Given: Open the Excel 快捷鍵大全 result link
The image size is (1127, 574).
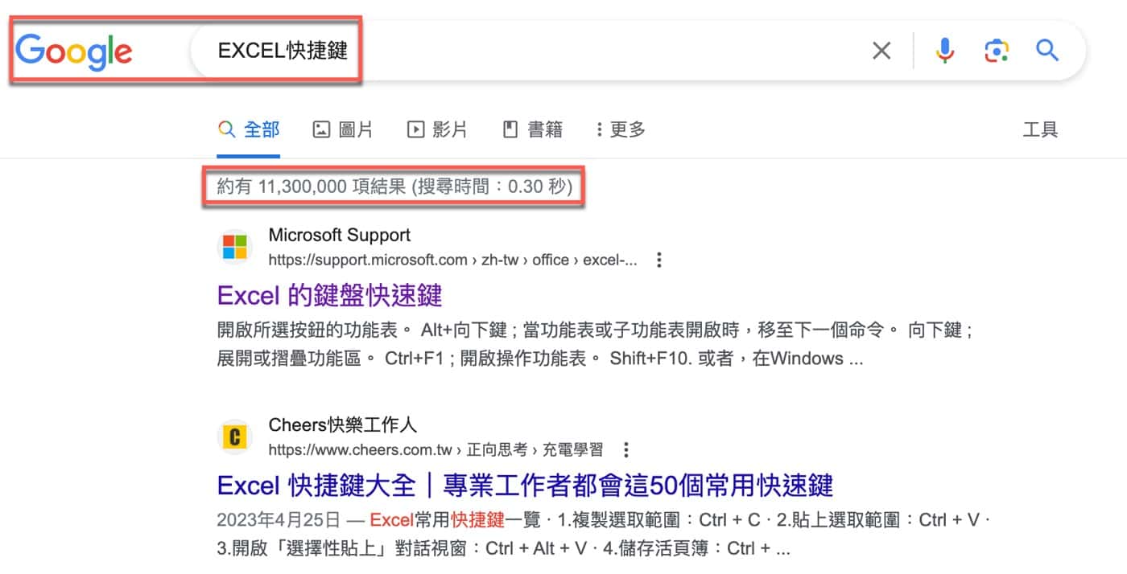Looking at the screenshot, I should tap(525, 486).
